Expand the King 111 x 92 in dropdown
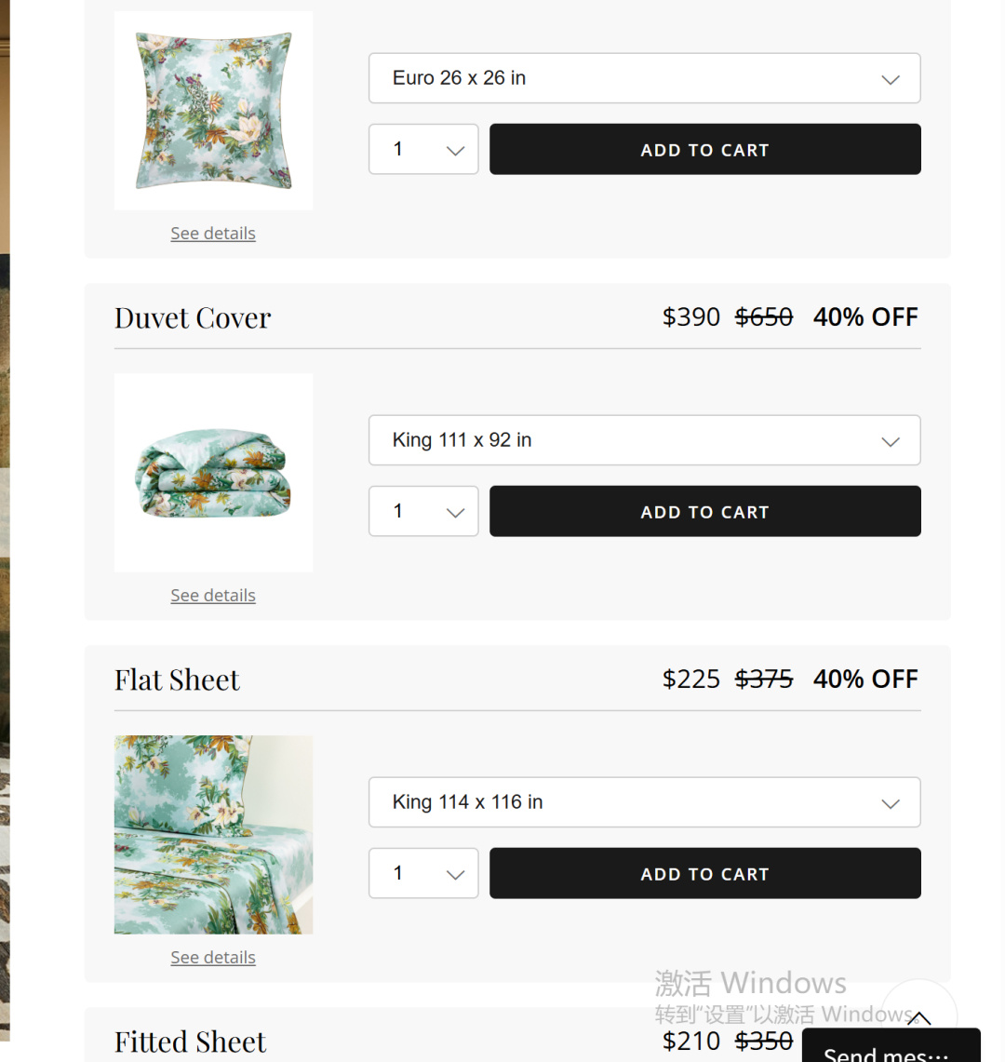Viewport: 1005px width, 1062px height. pyautogui.click(x=644, y=440)
